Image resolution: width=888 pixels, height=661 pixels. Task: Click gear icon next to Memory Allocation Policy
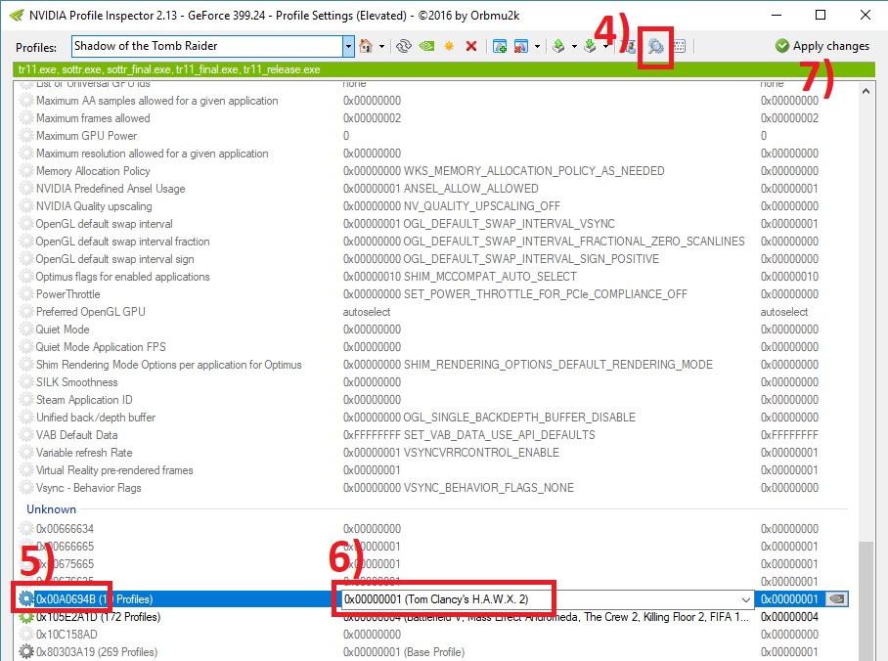26,170
